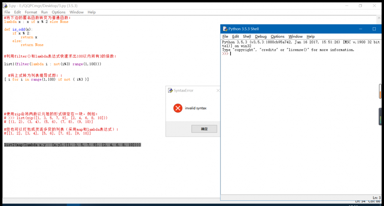The height and width of the screenshot is (206, 384).
Task: Open the Run menu in 3.py editor
Action: pyautogui.click(x=44, y=12)
